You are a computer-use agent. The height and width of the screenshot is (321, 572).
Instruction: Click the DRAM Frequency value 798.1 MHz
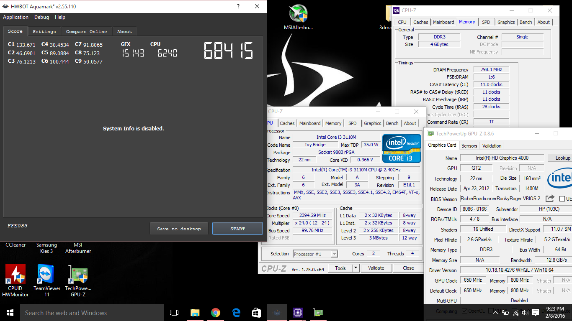[491, 69]
